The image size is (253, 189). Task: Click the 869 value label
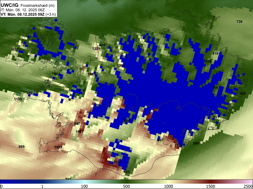[x=21, y=147]
